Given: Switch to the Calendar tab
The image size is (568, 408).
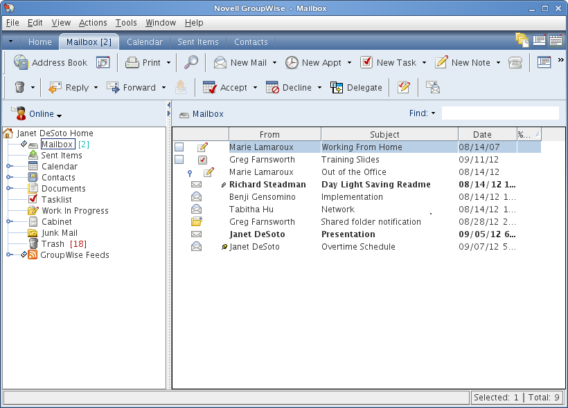Looking at the screenshot, I should [144, 41].
